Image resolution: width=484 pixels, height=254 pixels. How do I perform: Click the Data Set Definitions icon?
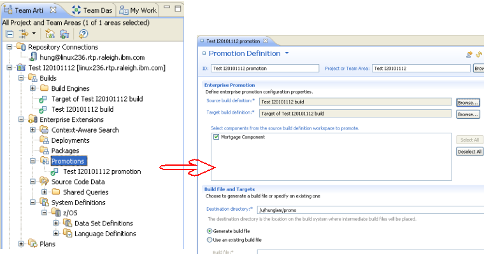(68, 223)
